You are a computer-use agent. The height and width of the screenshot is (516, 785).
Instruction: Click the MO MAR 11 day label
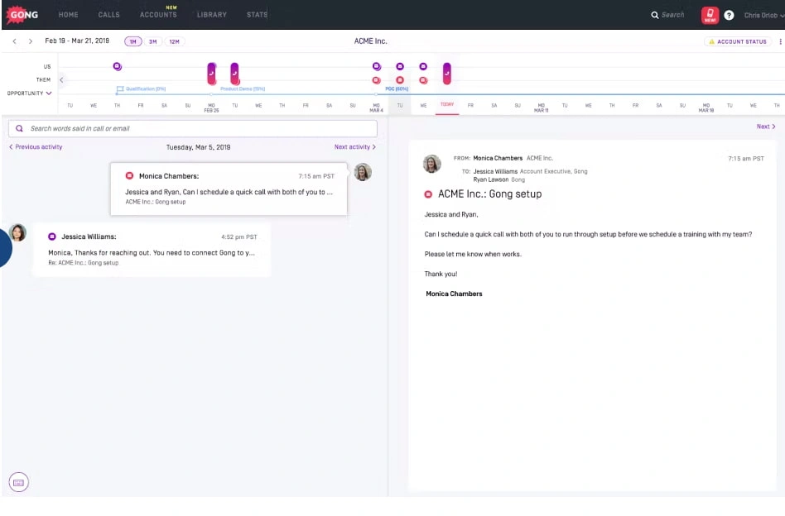pyautogui.click(x=542, y=107)
